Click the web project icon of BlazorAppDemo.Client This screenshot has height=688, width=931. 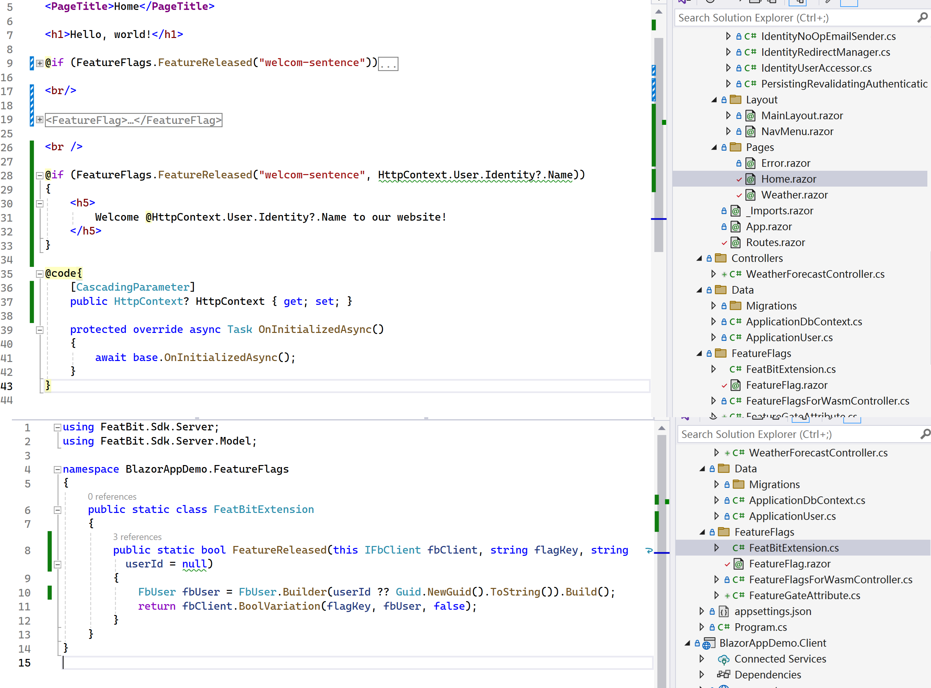[709, 643]
